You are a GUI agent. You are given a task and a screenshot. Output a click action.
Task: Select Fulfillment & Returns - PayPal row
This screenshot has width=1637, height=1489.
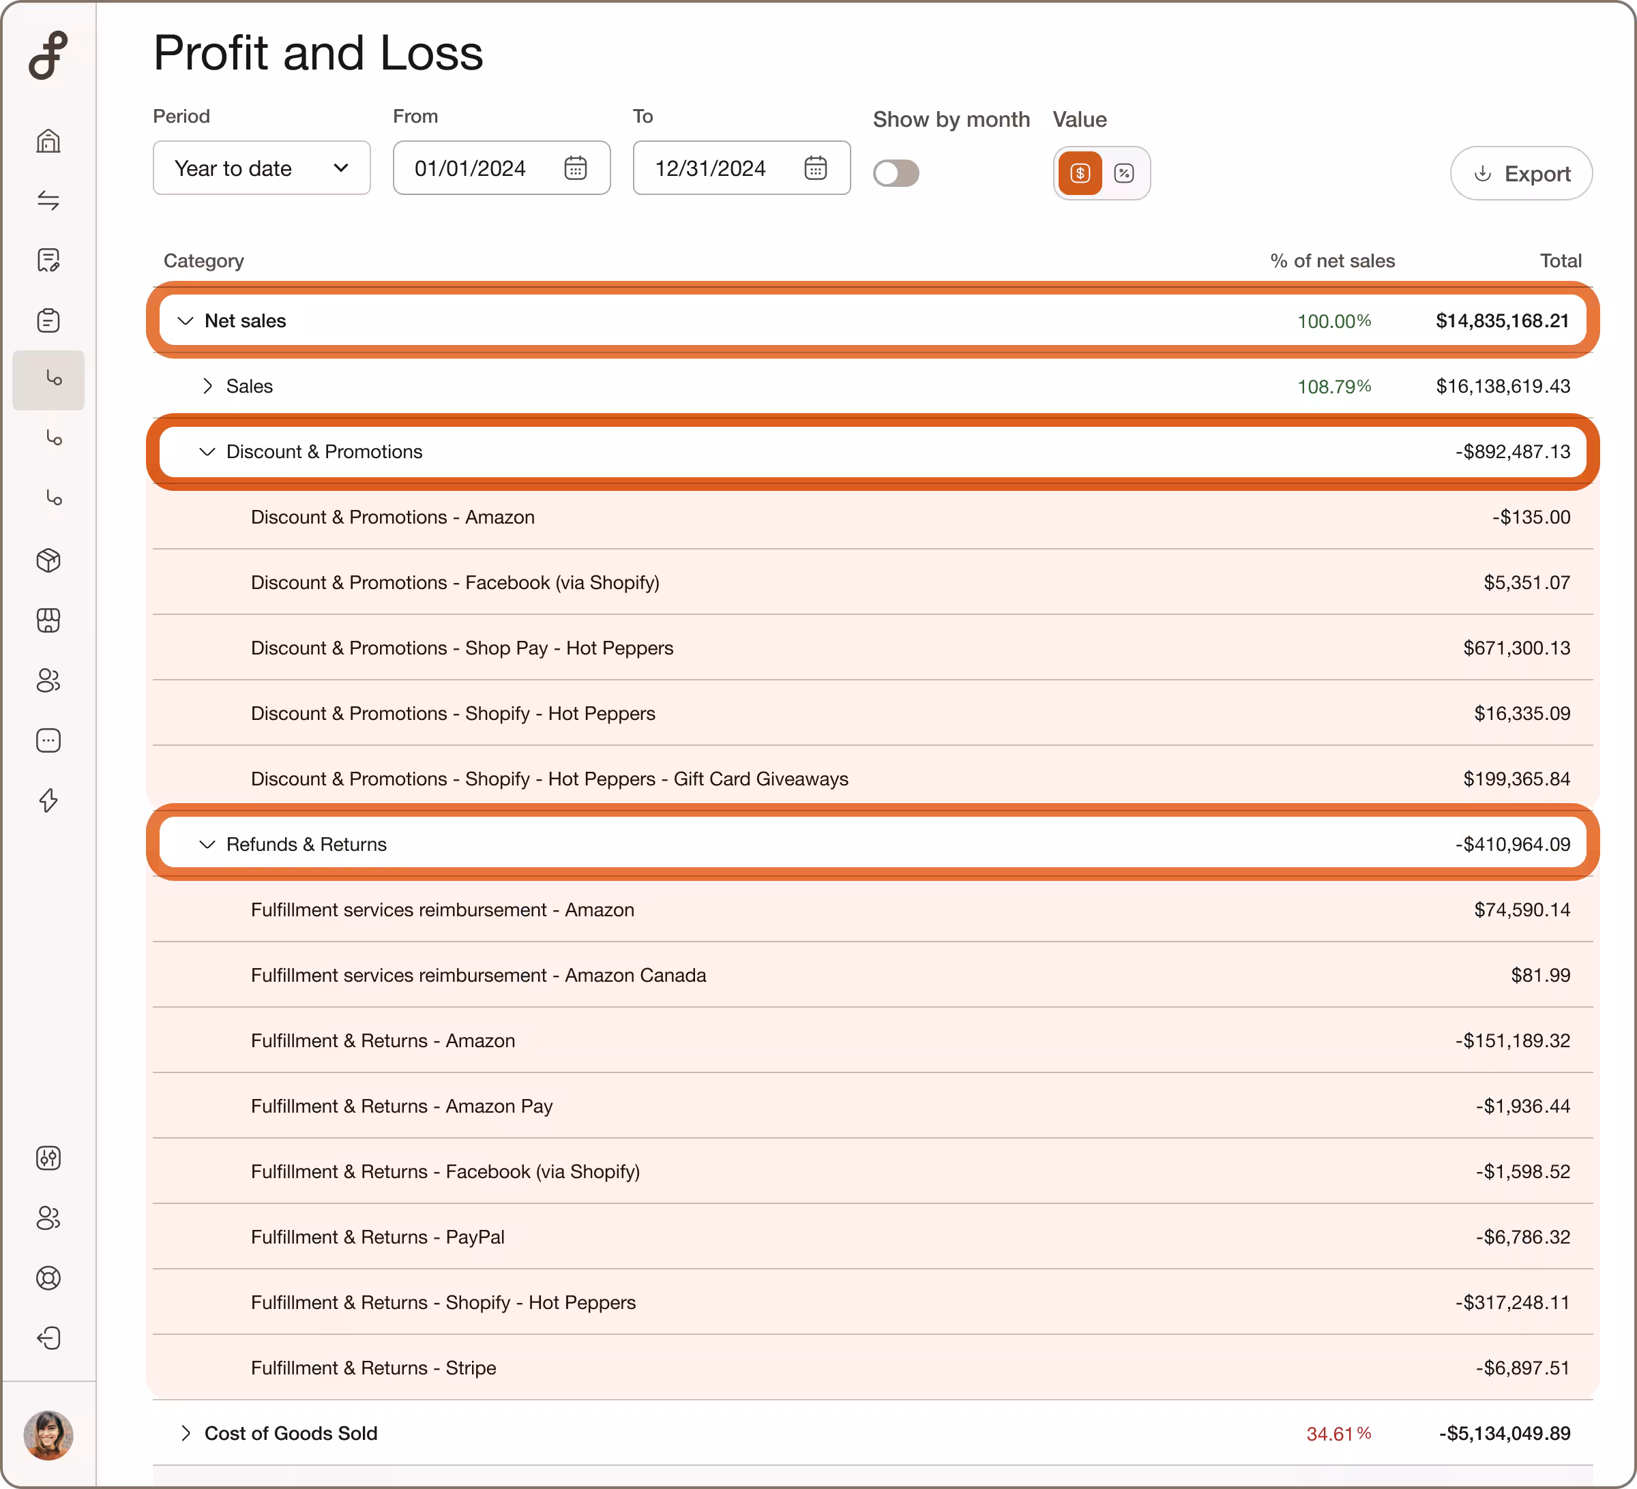tap(873, 1237)
